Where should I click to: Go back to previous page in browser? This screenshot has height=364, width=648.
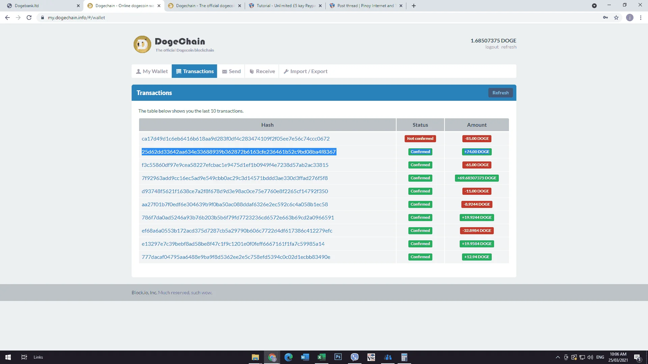[7, 18]
